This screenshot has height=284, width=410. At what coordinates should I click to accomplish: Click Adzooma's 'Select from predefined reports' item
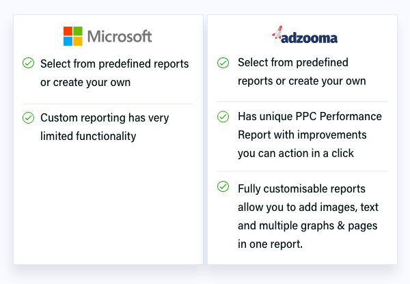pos(302,72)
